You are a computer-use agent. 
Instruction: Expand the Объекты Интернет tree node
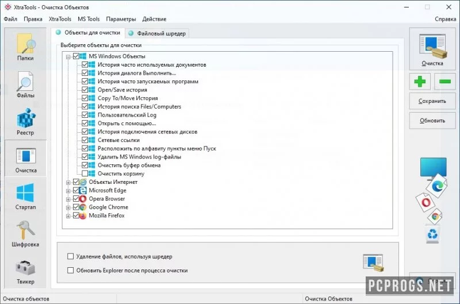point(68,183)
